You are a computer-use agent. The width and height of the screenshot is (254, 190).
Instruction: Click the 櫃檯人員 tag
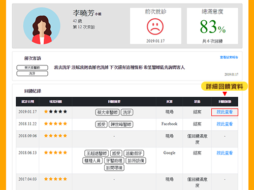click(x=92, y=161)
